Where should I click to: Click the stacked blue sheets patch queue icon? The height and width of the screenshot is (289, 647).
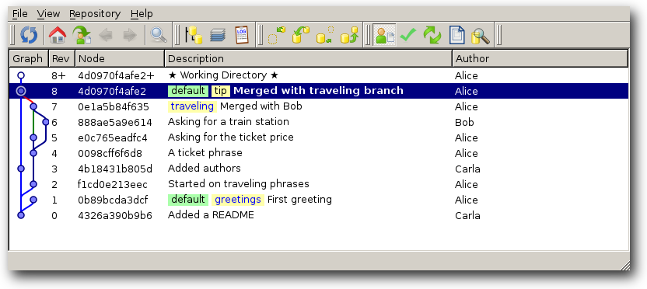[218, 35]
